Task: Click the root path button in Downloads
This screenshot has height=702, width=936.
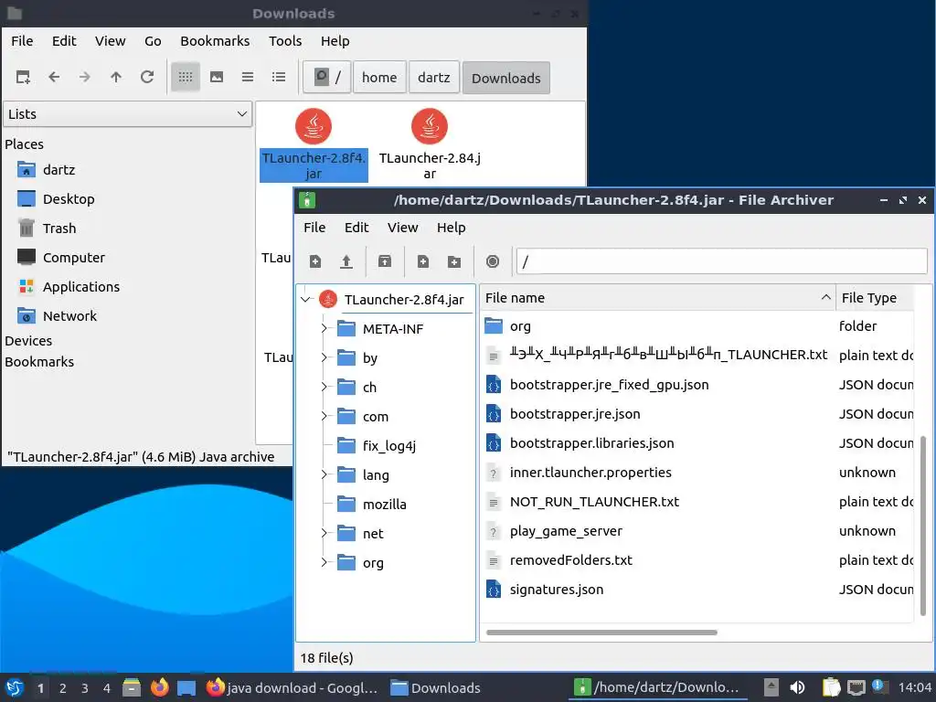Action: tap(326, 77)
